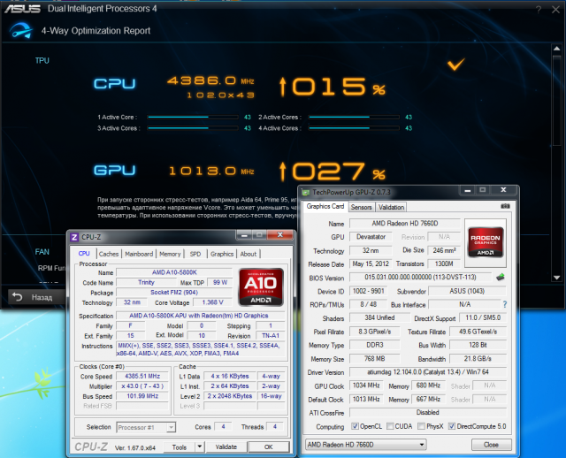
Task: Click the BIOS Version field in GPU-Z
Action: 420,277
